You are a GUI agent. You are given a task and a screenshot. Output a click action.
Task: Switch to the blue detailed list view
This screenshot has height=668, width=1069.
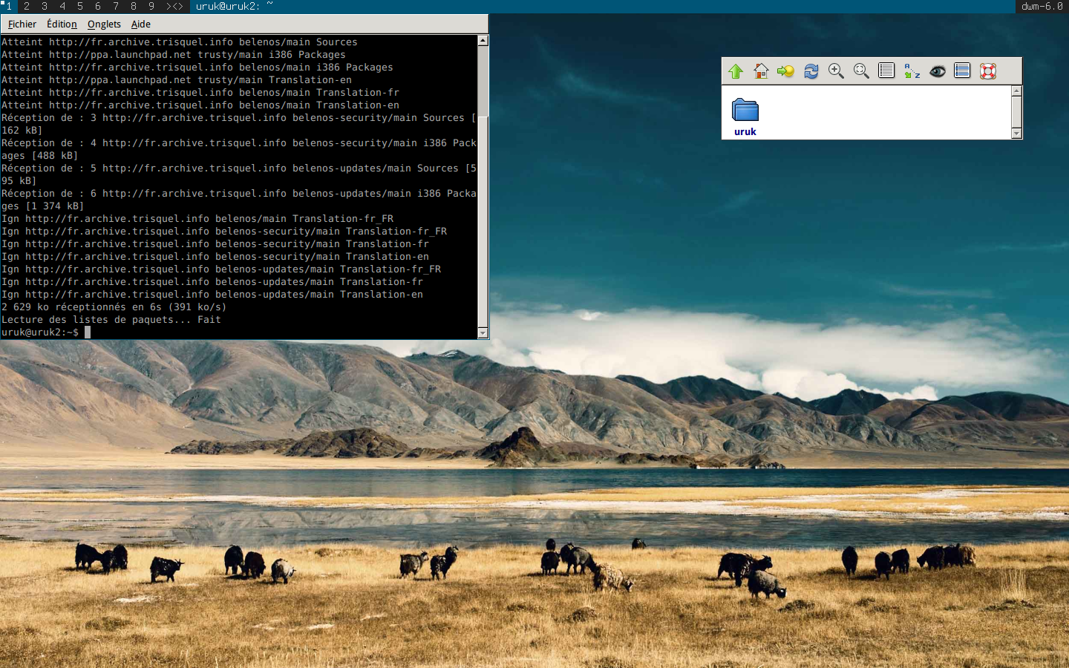point(962,71)
